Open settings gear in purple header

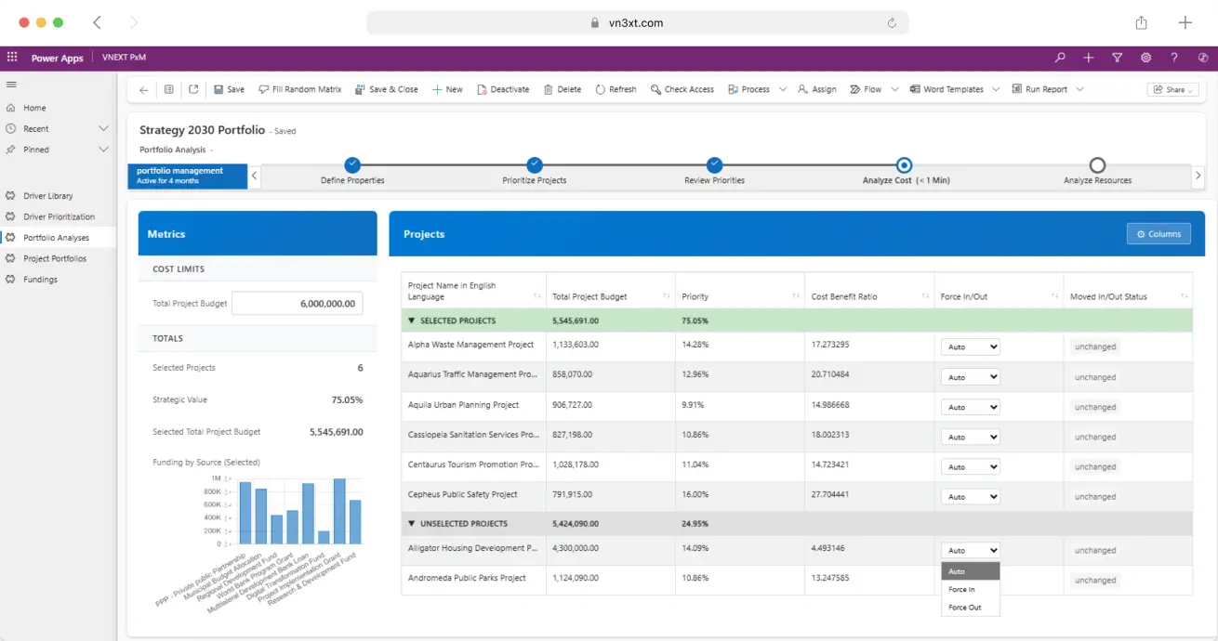[x=1145, y=58]
